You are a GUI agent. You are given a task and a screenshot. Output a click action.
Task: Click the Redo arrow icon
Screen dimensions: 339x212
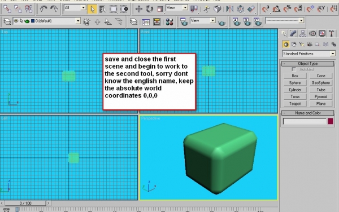tap(54, 9)
